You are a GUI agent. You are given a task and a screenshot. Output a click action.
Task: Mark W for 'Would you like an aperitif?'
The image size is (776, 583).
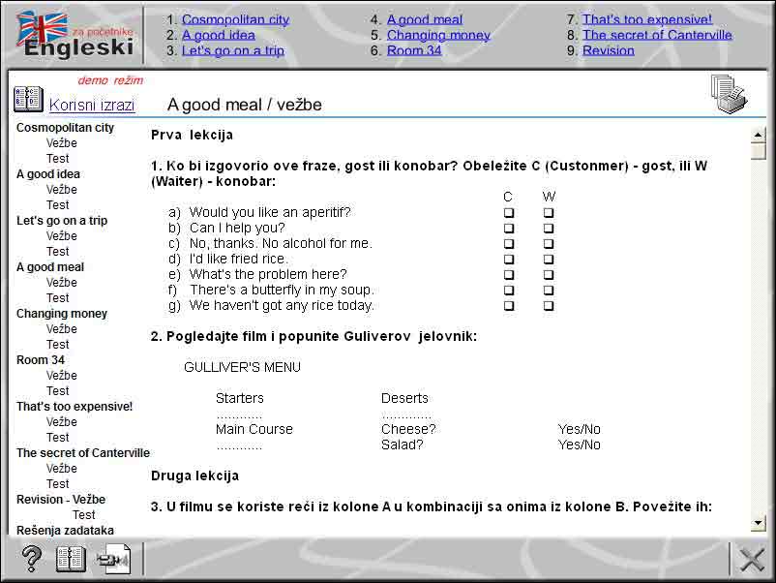549,212
